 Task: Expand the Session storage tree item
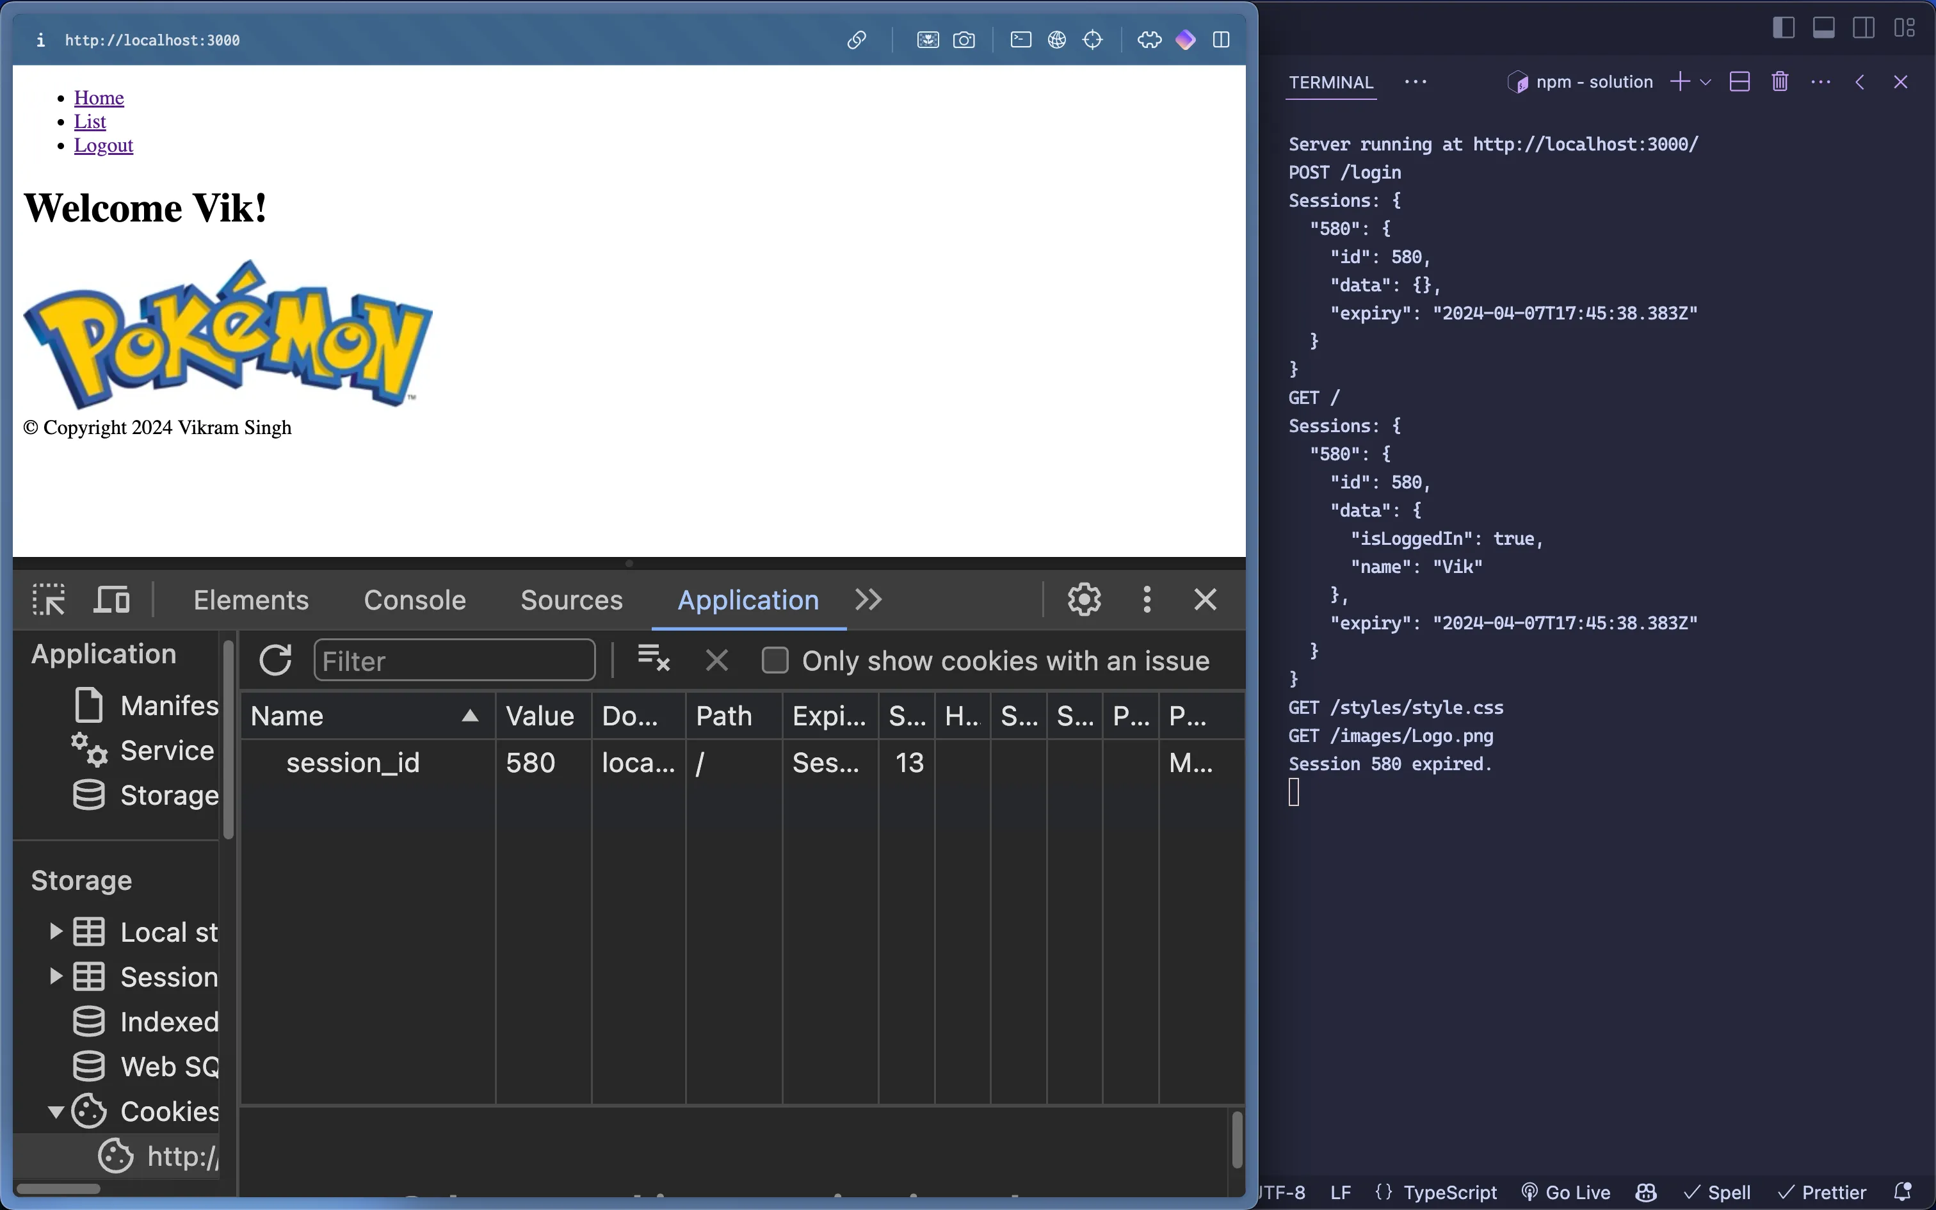click(x=55, y=976)
